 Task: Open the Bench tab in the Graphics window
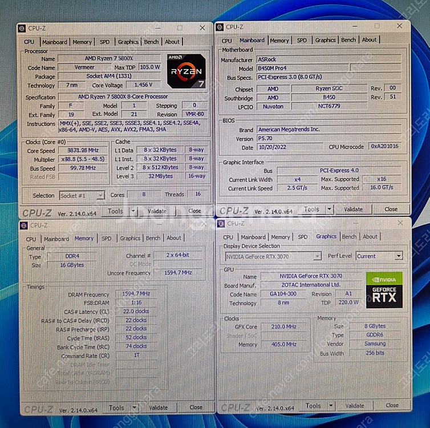click(349, 236)
